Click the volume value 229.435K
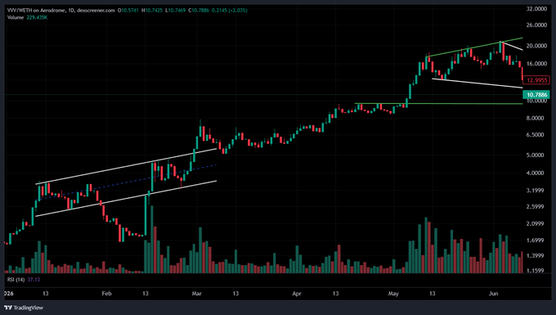556x315 pixels. pyautogui.click(x=37, y=17)
